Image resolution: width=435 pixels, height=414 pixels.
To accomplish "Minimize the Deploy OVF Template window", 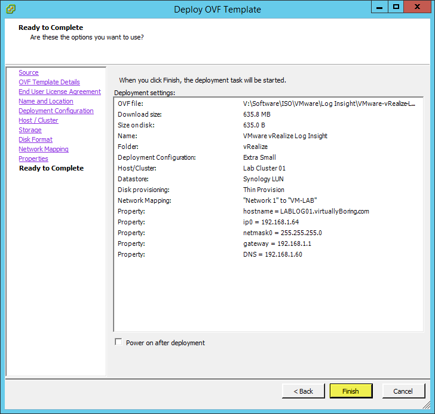I will click(379, 7).
